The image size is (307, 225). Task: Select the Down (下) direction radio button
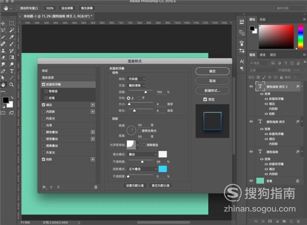click(x=139, y=98)
